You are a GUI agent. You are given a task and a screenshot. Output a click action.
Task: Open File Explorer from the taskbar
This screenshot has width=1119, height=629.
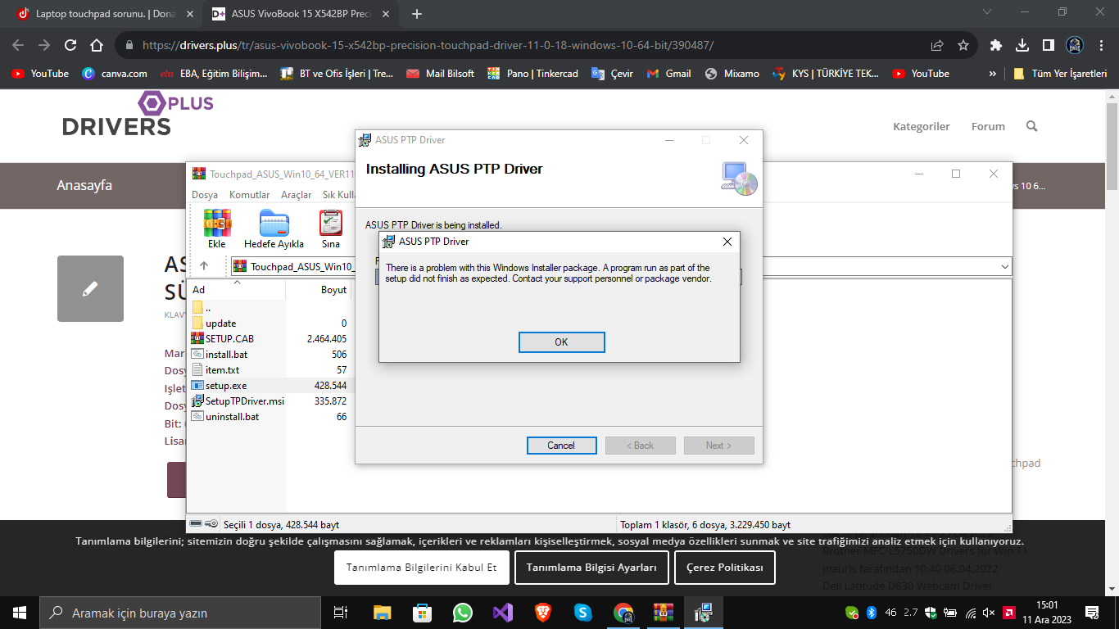click(x=382, y=613)
